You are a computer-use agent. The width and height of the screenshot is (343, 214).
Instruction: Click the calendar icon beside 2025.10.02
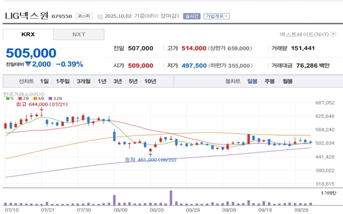(x=100, y=17)
